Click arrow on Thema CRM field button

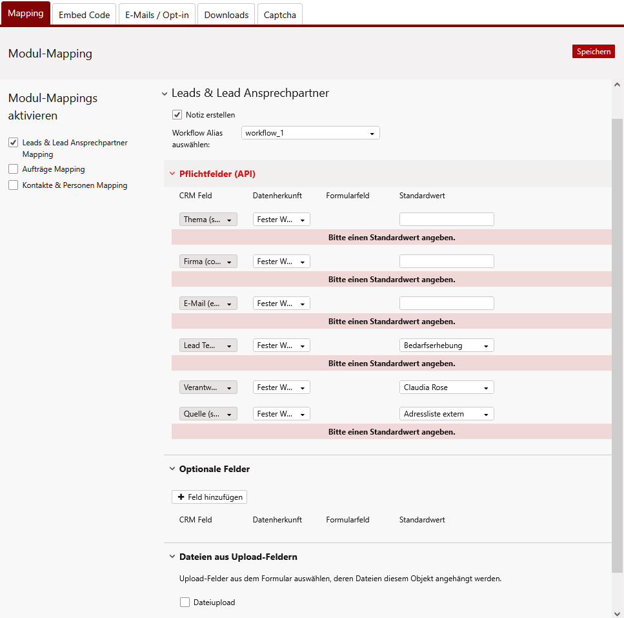coord(229,220)
